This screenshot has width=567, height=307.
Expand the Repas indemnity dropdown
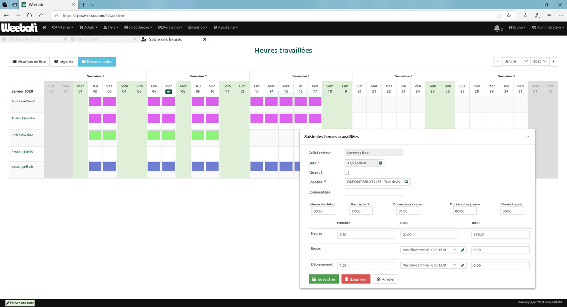pyautogui.click(x=429, y=250)
